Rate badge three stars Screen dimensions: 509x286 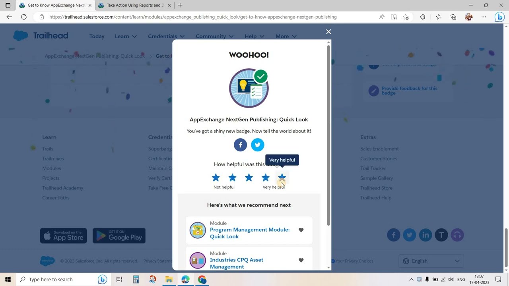(249, 178)
